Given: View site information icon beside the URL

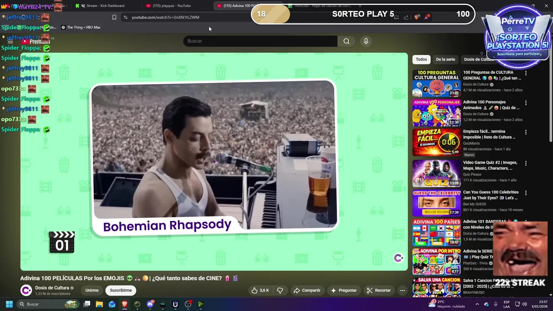Looking at the screenshot, I should click(125, 17).
